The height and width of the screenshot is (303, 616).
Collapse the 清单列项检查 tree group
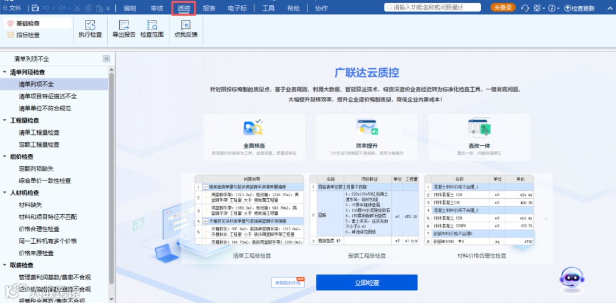pos(5,72)
